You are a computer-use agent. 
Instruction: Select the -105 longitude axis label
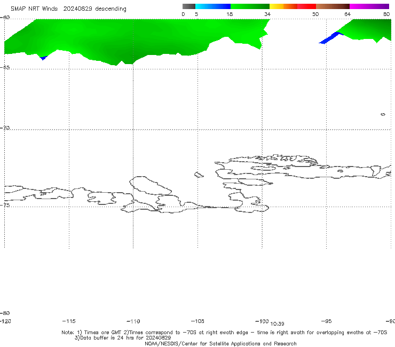197,321
